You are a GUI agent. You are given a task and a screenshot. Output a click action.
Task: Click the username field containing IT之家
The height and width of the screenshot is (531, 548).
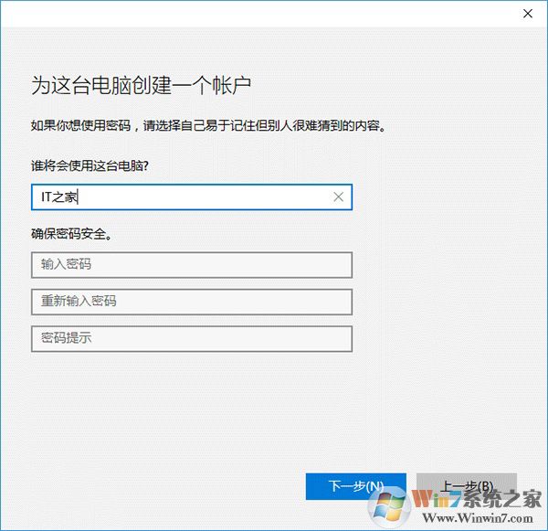(x=192, y=197)
